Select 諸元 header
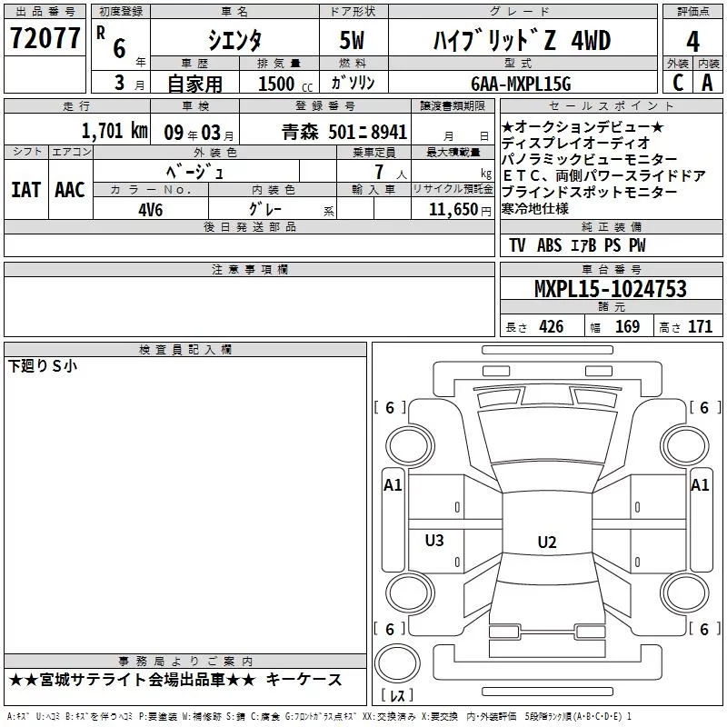The image size is (727, 727). tap(612, 307)
